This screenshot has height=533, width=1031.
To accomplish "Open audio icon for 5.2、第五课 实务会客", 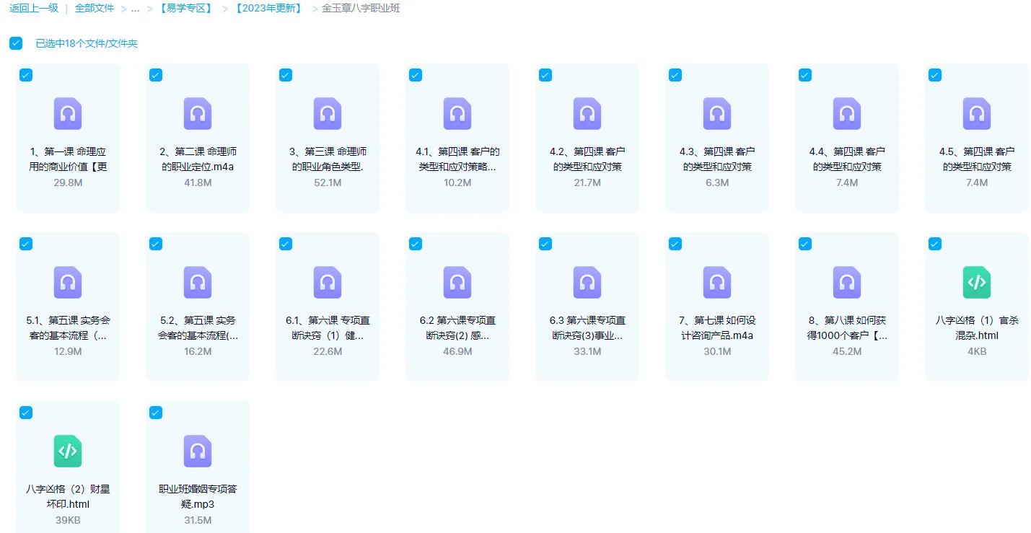I will click(198, 282).
